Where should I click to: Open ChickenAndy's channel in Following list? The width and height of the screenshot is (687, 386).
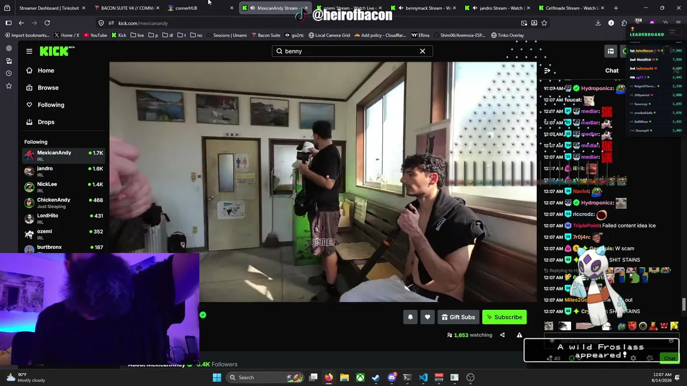click(x=64, y=203)
